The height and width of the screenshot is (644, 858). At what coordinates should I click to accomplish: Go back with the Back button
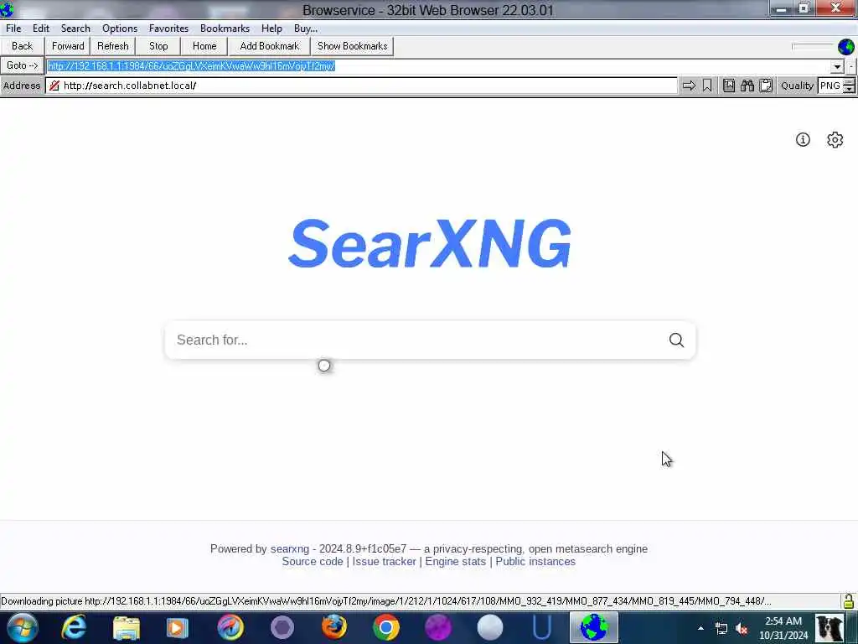[23, 46]
